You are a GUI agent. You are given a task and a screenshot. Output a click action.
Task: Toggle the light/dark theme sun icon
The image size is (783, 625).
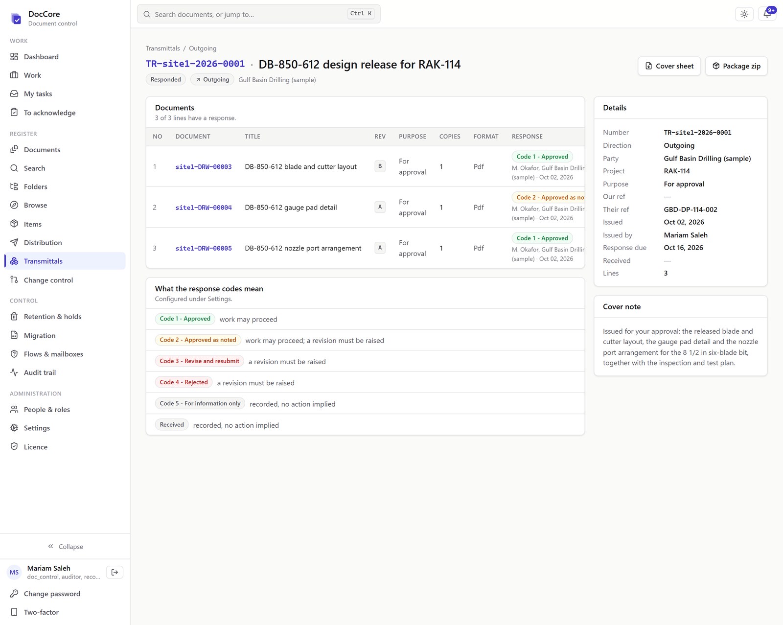tap(744, 14)
